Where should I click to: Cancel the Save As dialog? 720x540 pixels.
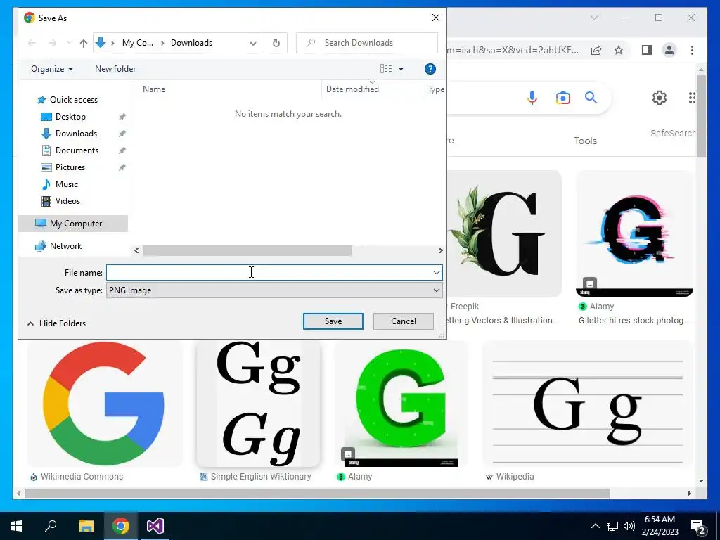tap(403, 321)
